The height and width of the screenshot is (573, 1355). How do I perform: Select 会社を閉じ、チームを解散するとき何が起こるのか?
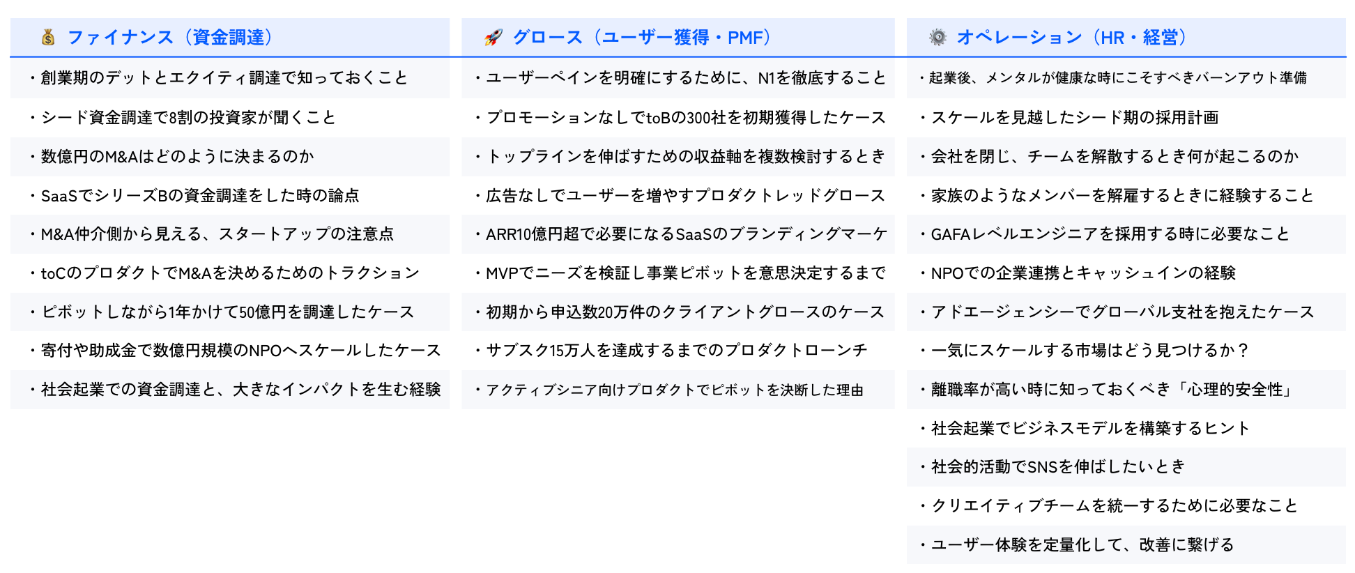point(1126,156)
